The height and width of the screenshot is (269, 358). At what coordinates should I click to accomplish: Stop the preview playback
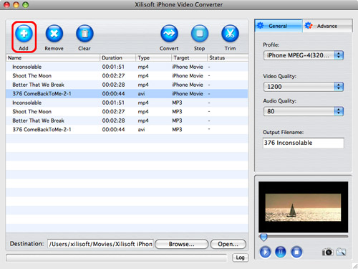(x=296, y=252)
